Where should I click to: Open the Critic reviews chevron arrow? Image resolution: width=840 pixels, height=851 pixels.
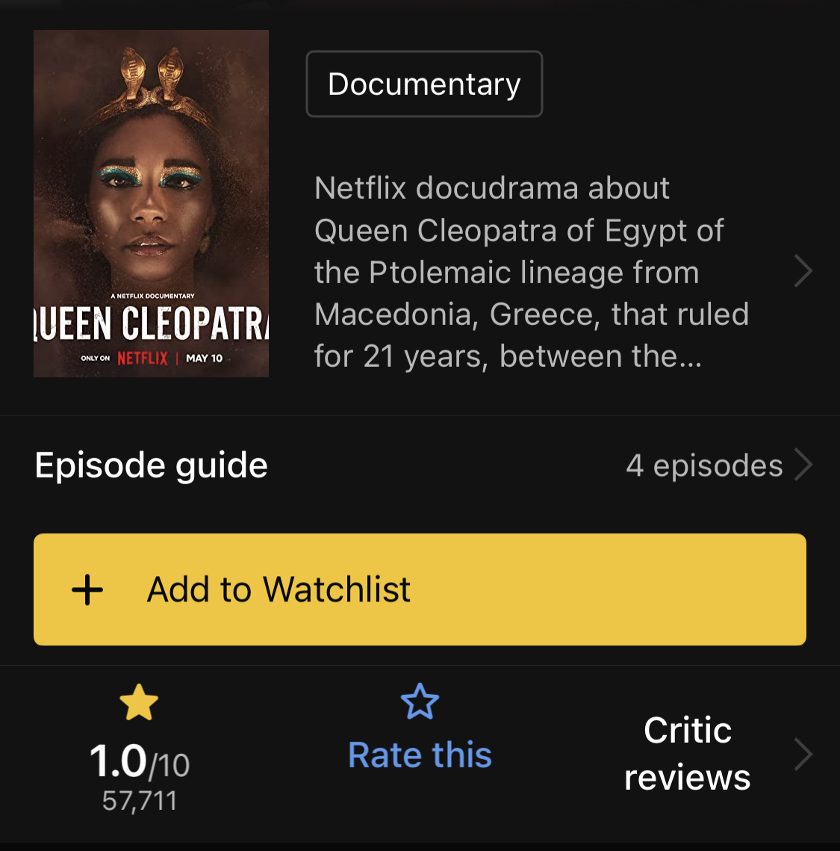[x=803, y=755]
